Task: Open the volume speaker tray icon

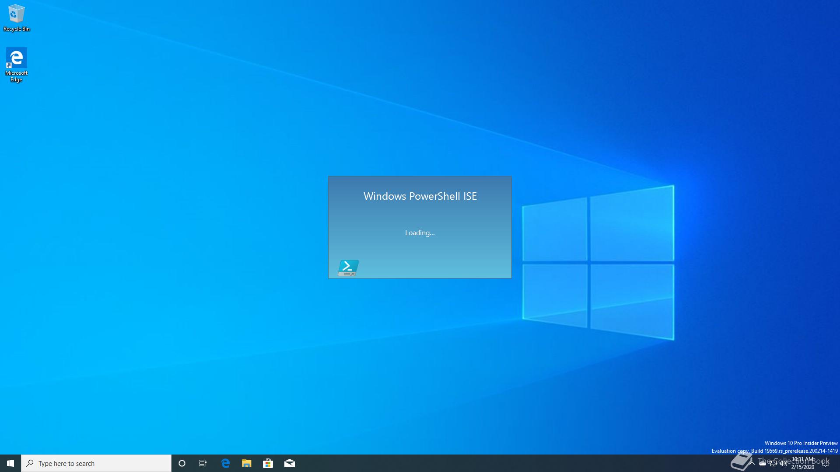Action: click(784, 463)
